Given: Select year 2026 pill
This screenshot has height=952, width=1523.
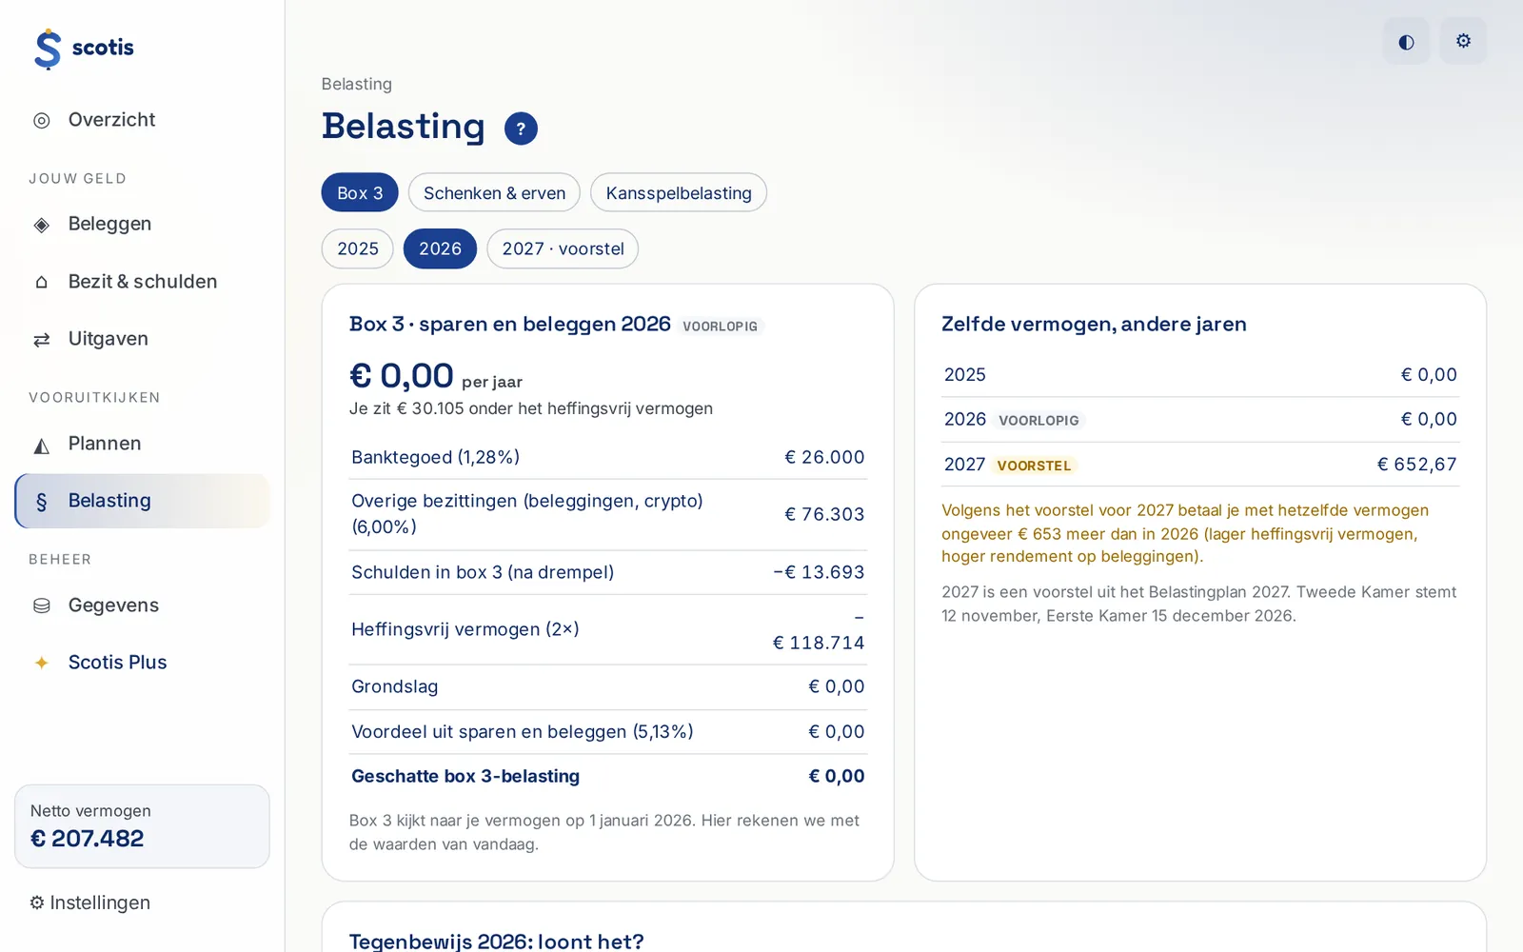Looking at the screenshot, I should pos(440,248).
